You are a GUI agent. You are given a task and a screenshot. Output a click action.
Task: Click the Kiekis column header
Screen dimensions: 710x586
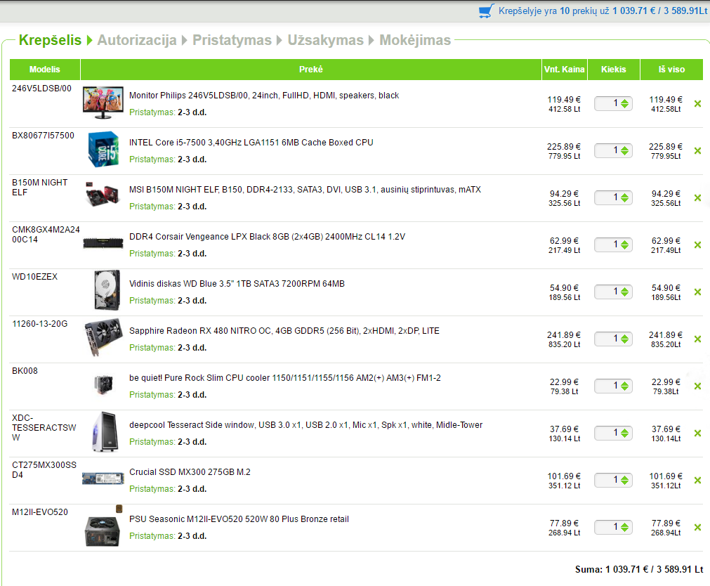614,70
